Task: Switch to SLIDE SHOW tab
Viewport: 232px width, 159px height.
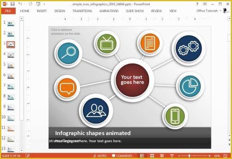Action: click(135, 11)
